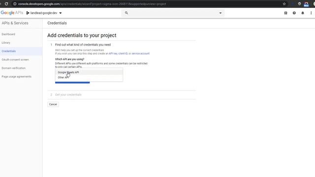Click the 'Which API are you using?' label
Viewport: 315px width, 177px height.
tap(69, 59)
